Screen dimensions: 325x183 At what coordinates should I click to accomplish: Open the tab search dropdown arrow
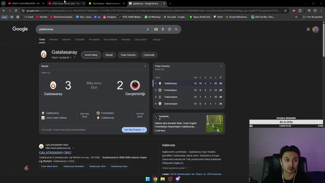(3, 3)
